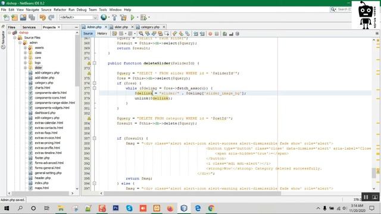Click the Open Project toolbar icon
381x214 pixels.
coord(23,17)
